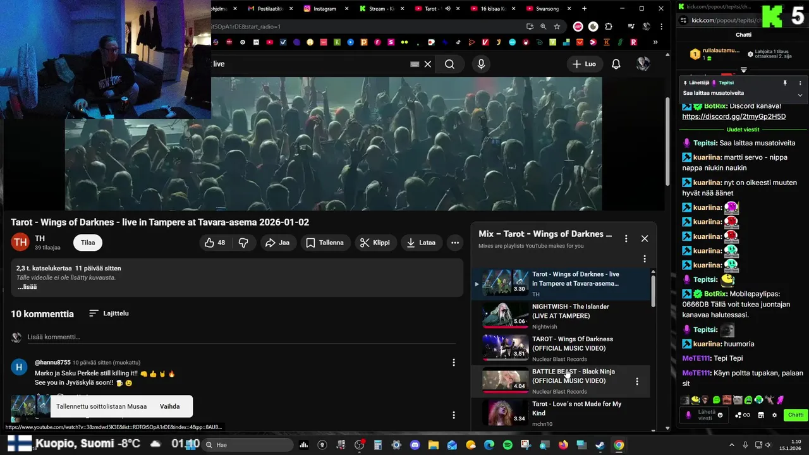Open the Mix playlist options menu
The height and width of the screenshot is (455, 809).
pos(626,238)
